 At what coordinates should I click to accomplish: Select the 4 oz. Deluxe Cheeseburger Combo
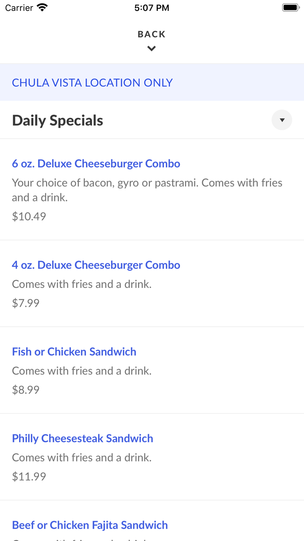pyautogui.click(x=96, y=264)
